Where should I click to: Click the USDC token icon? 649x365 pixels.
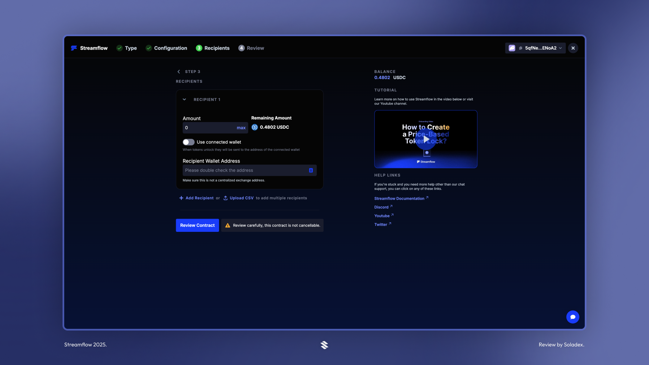coord(255,127)
